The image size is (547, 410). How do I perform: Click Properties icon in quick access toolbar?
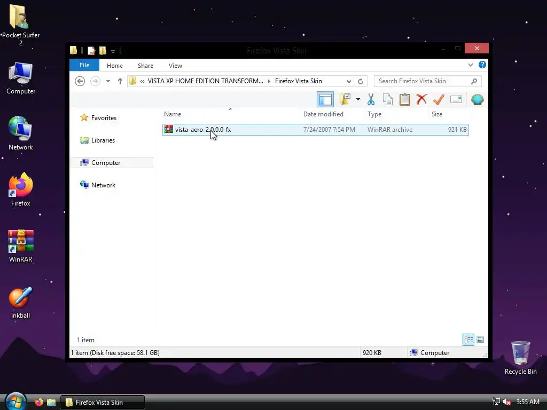point(91,51)
